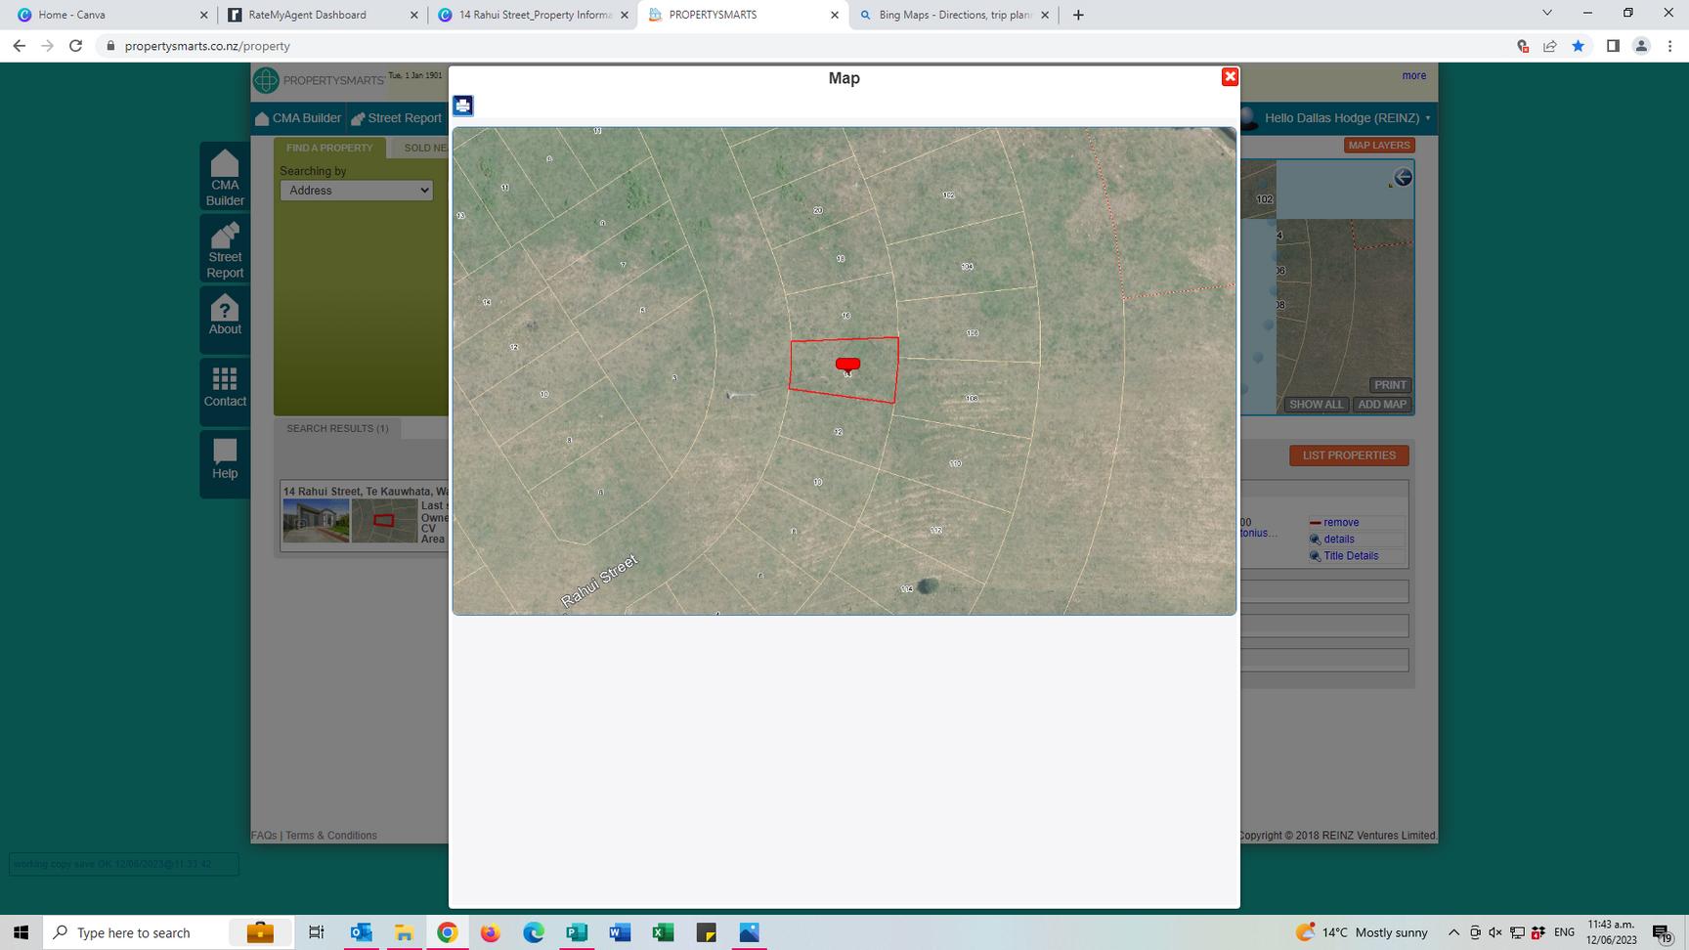Open CMA Builder in the left sidebar
Image resolution: width=1689 pixels, height=950 pixels.
click(225, 177)
